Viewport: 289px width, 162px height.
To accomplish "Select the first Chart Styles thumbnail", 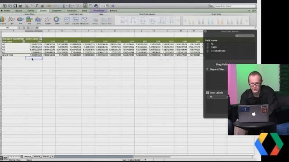I will [x=191, y=21].
